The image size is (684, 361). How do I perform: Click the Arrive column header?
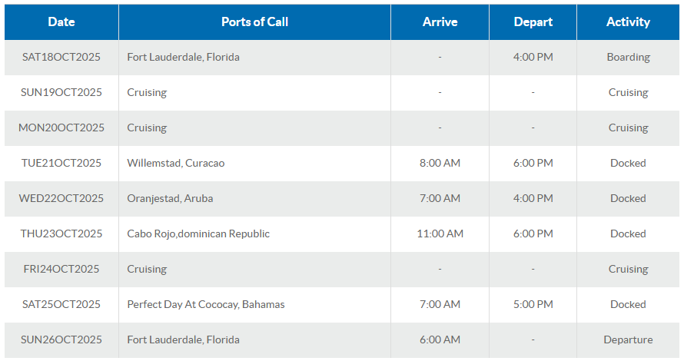(440, 22)
